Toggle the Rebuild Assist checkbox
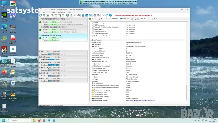Image resolution: width=218 pixels, height=123 pixels. [93, 29]
